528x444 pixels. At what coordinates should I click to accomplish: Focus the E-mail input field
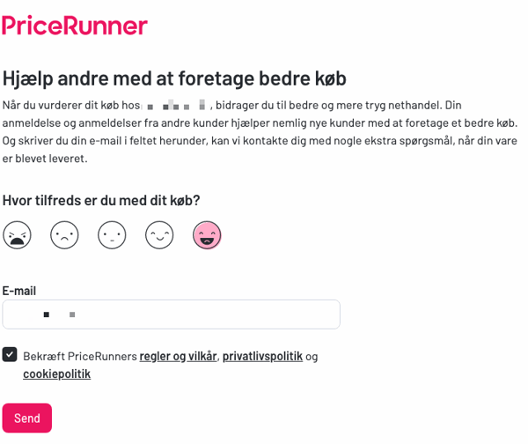171,314
